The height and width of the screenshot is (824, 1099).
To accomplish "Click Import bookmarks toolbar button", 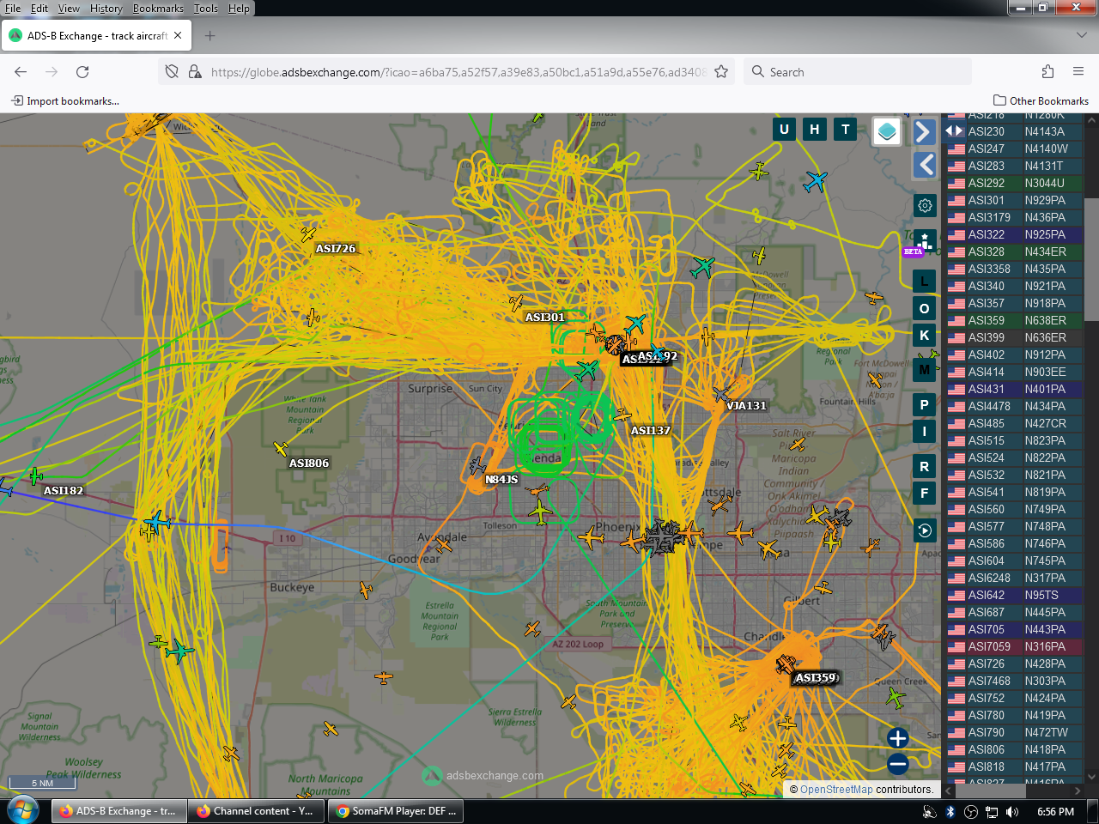I will [65, 101].
